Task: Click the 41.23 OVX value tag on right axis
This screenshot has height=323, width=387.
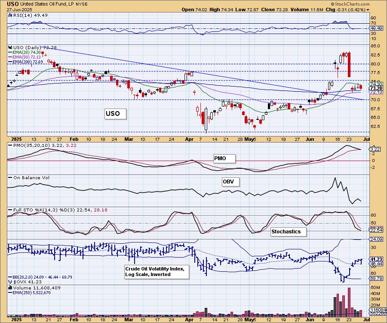Action: coord(376,259)
